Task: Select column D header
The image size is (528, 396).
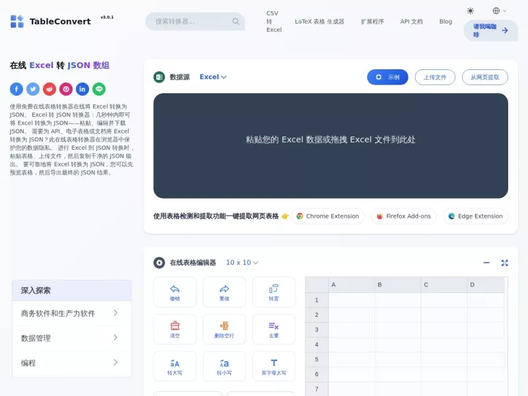Action: tap(486, 285)
